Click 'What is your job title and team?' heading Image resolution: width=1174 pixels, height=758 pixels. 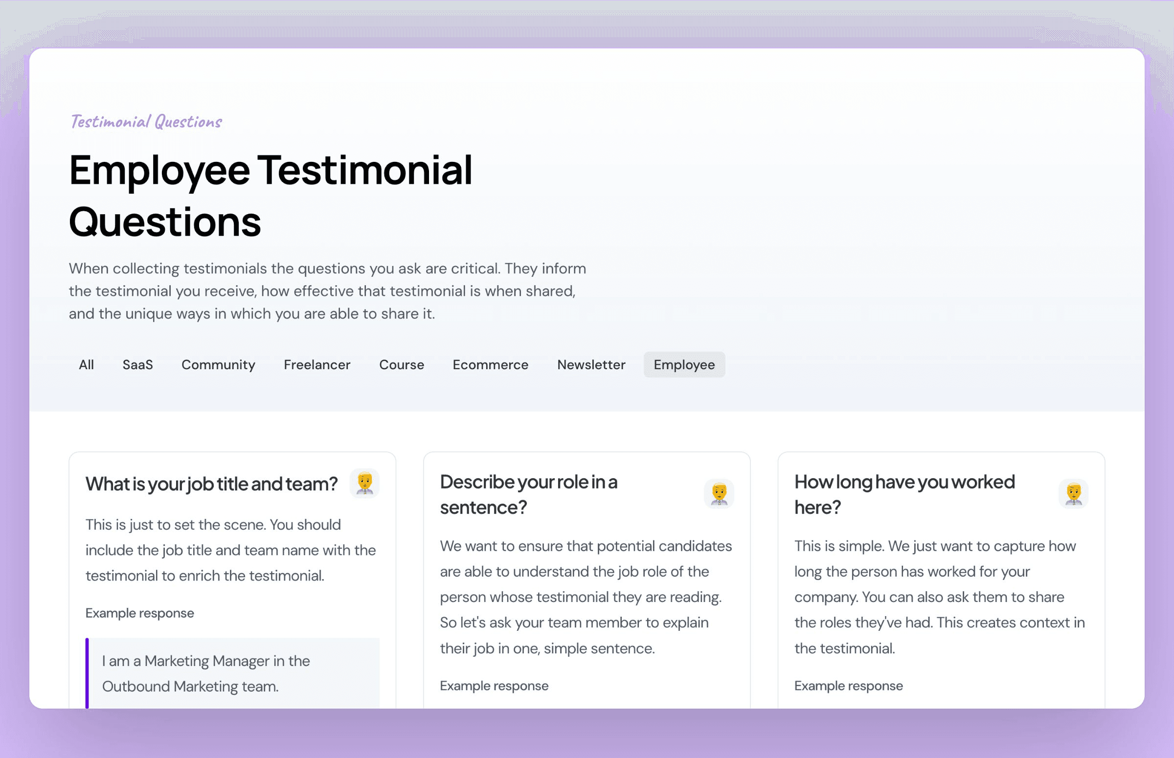tap(212, 484)
